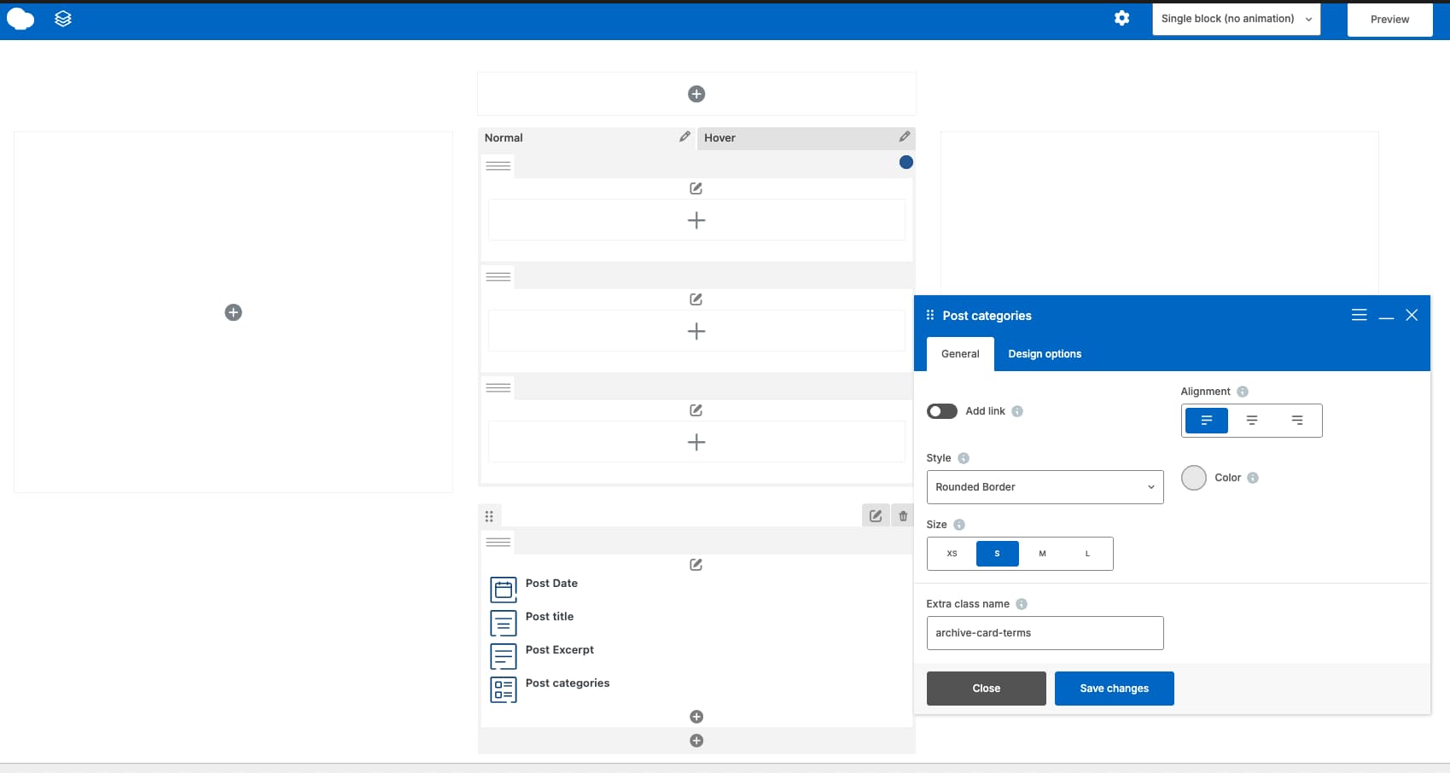Click the Post Date calendar icon
Screen dimensions: 1450x773
point(504,590)
